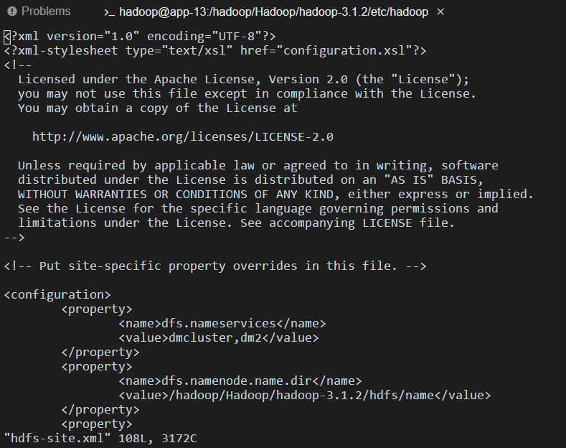Image resolution: width=566 pixels, height=448 pixels.
Task: Click the dfs.nameservices name line
Action: (x=222, y=323)
